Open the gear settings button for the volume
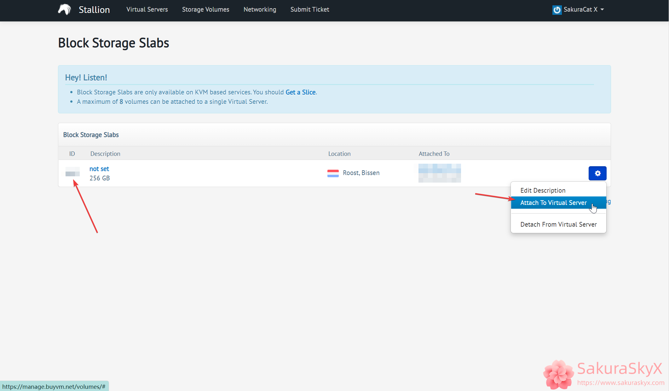 [x=597, y=173]
